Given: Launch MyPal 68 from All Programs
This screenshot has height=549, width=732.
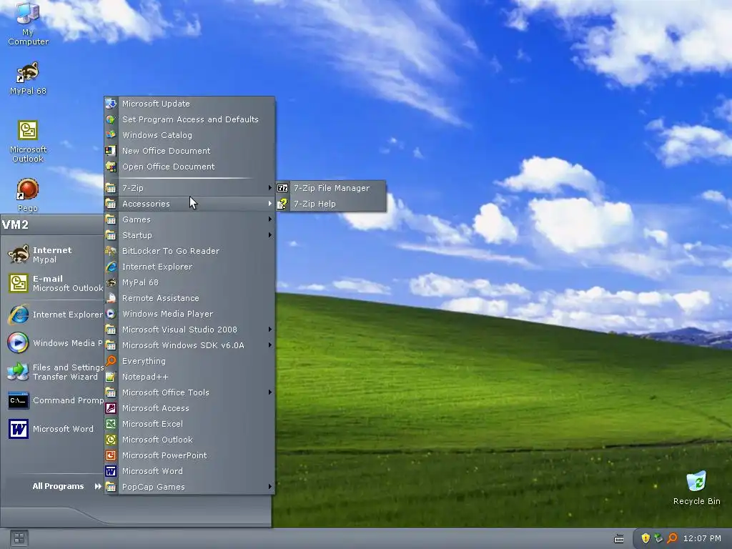Looking at the screenshot, I should (x=189, y=282).
